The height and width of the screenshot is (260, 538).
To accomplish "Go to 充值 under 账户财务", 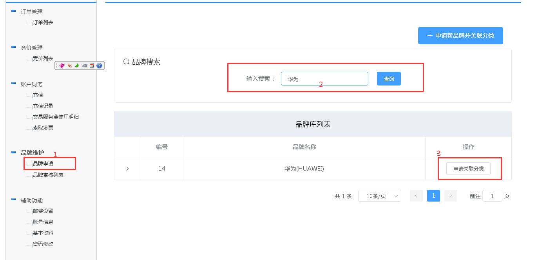I will point(38,95).
